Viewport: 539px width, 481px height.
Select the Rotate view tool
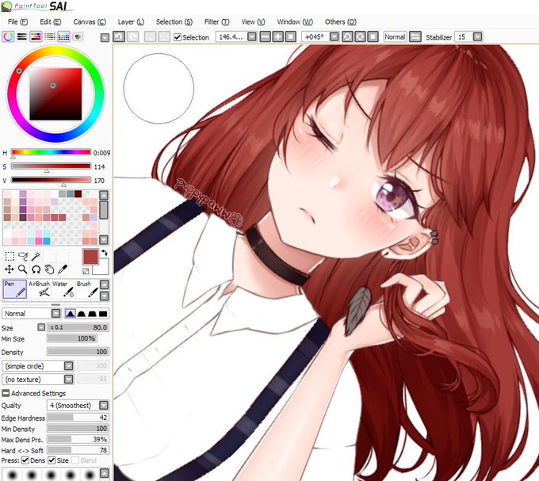36,269
